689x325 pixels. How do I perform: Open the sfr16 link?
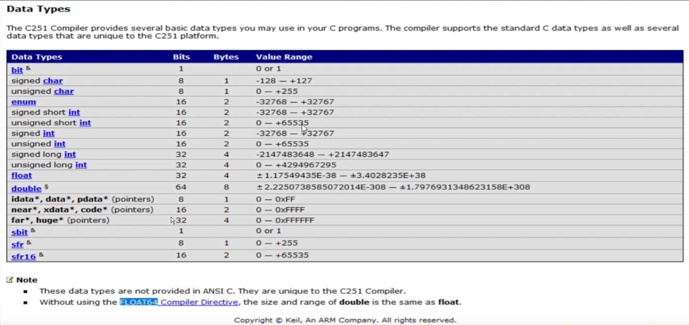(24, 256)
